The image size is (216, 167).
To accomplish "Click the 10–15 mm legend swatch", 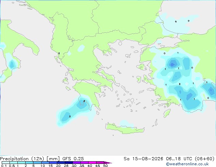I will [45, 163].
